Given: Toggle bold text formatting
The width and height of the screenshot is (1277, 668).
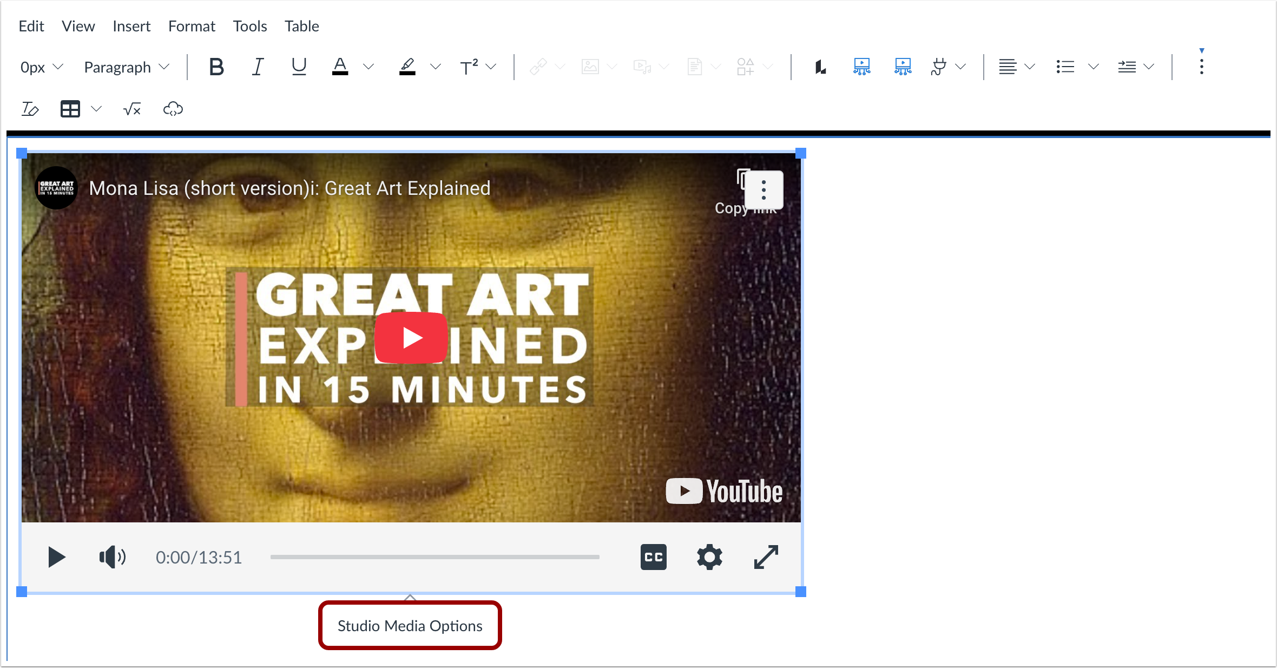Looking at the screenshot, I should click(216, 66).
